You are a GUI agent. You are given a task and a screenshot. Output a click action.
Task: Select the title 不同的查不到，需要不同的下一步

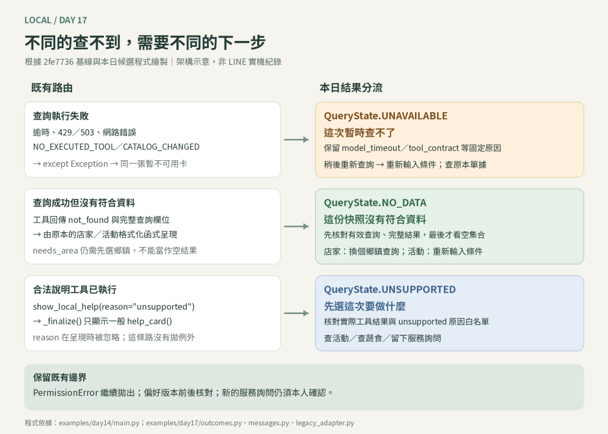[x=145, y=42]
